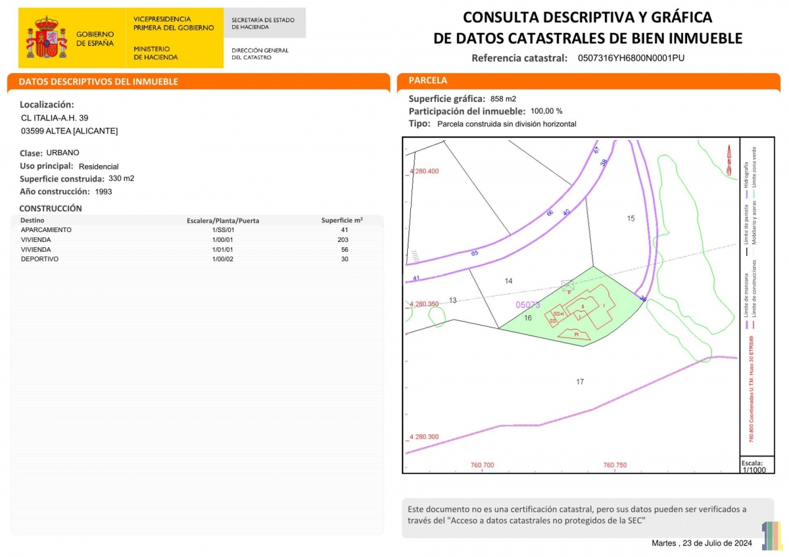Screen dimensions: 789x557
Task: Click the 'Superficie m²' column header
Action: [x=342, y=220]
